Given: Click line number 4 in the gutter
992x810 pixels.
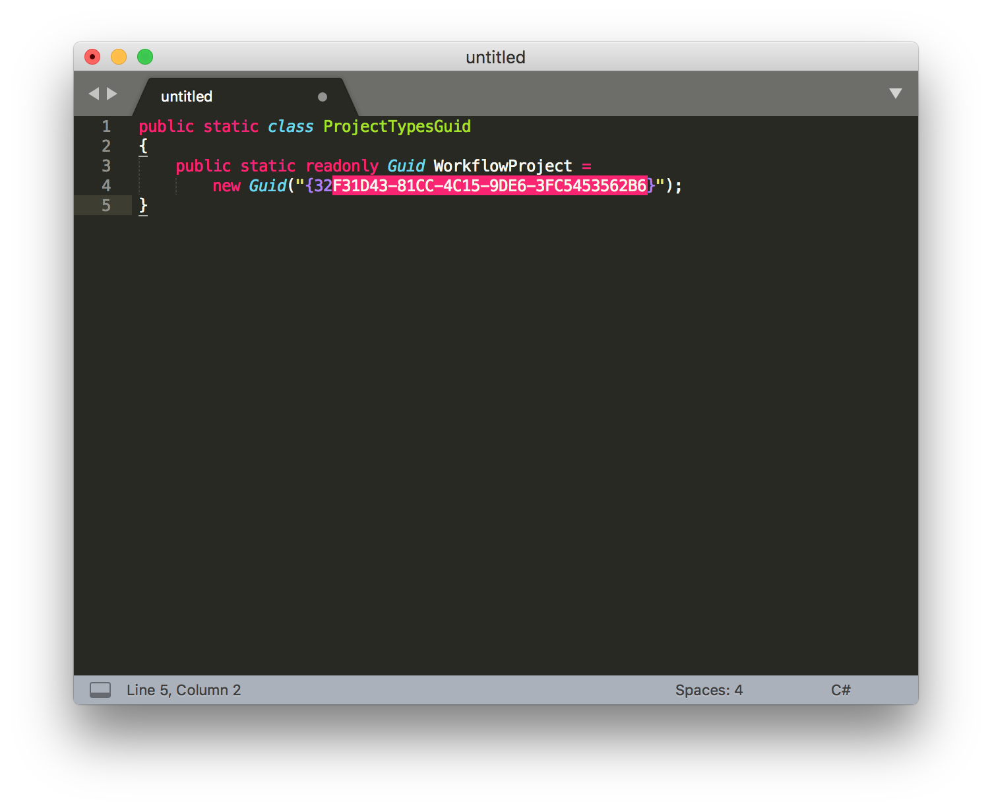Looking at the screenshot, I should (x=106, y=186).
